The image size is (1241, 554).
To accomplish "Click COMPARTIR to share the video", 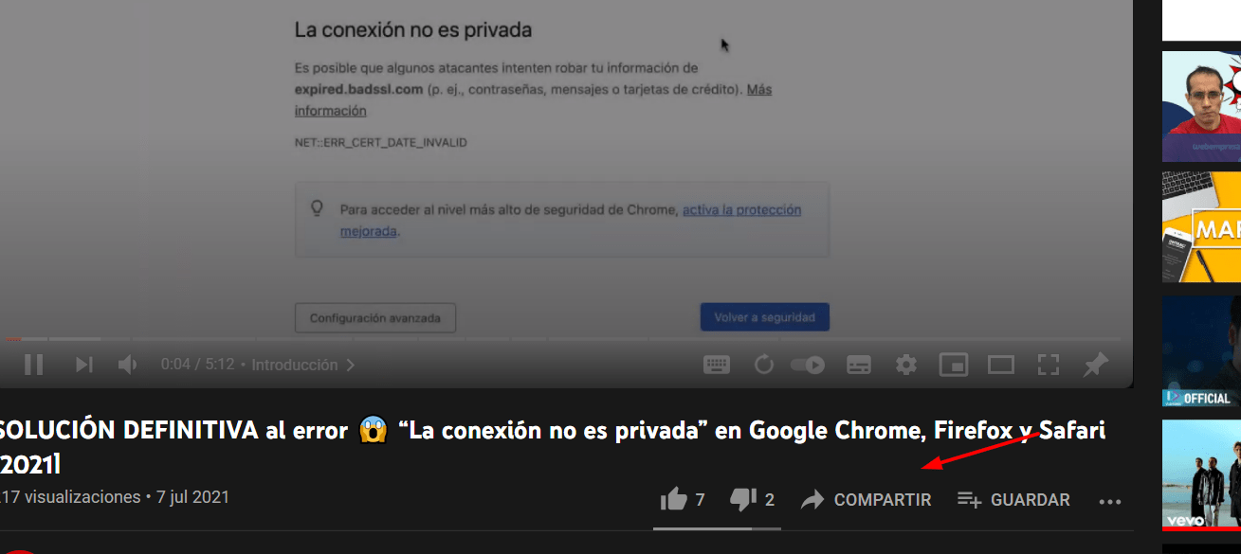I will pyautogui.click(x=866, y=499).
